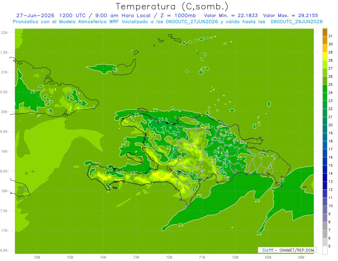Click the 73W longitude label
338x261 pixels.
pyautogui.click(x=136, y=257)
